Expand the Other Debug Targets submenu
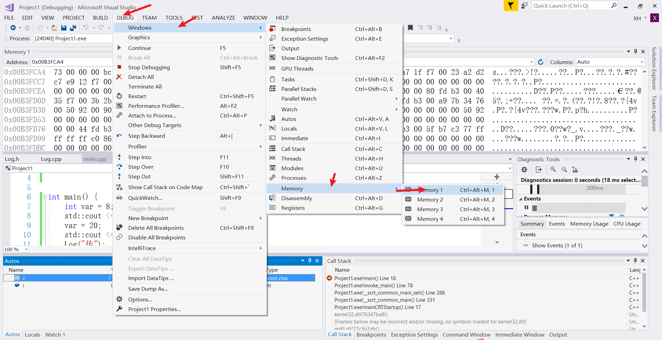662x340 pixels. click(190, 125)
